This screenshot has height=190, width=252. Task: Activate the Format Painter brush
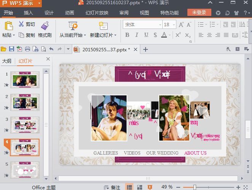pyautogui.click(x=45, y=26)
